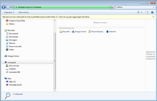
Task: Clear the cestino search text
Action: [154, 7]
